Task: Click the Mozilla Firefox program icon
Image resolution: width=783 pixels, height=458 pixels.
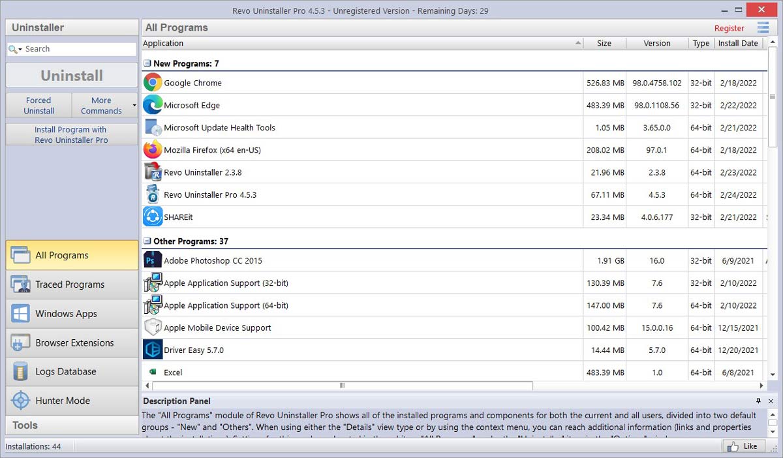Action: [153, 150]
